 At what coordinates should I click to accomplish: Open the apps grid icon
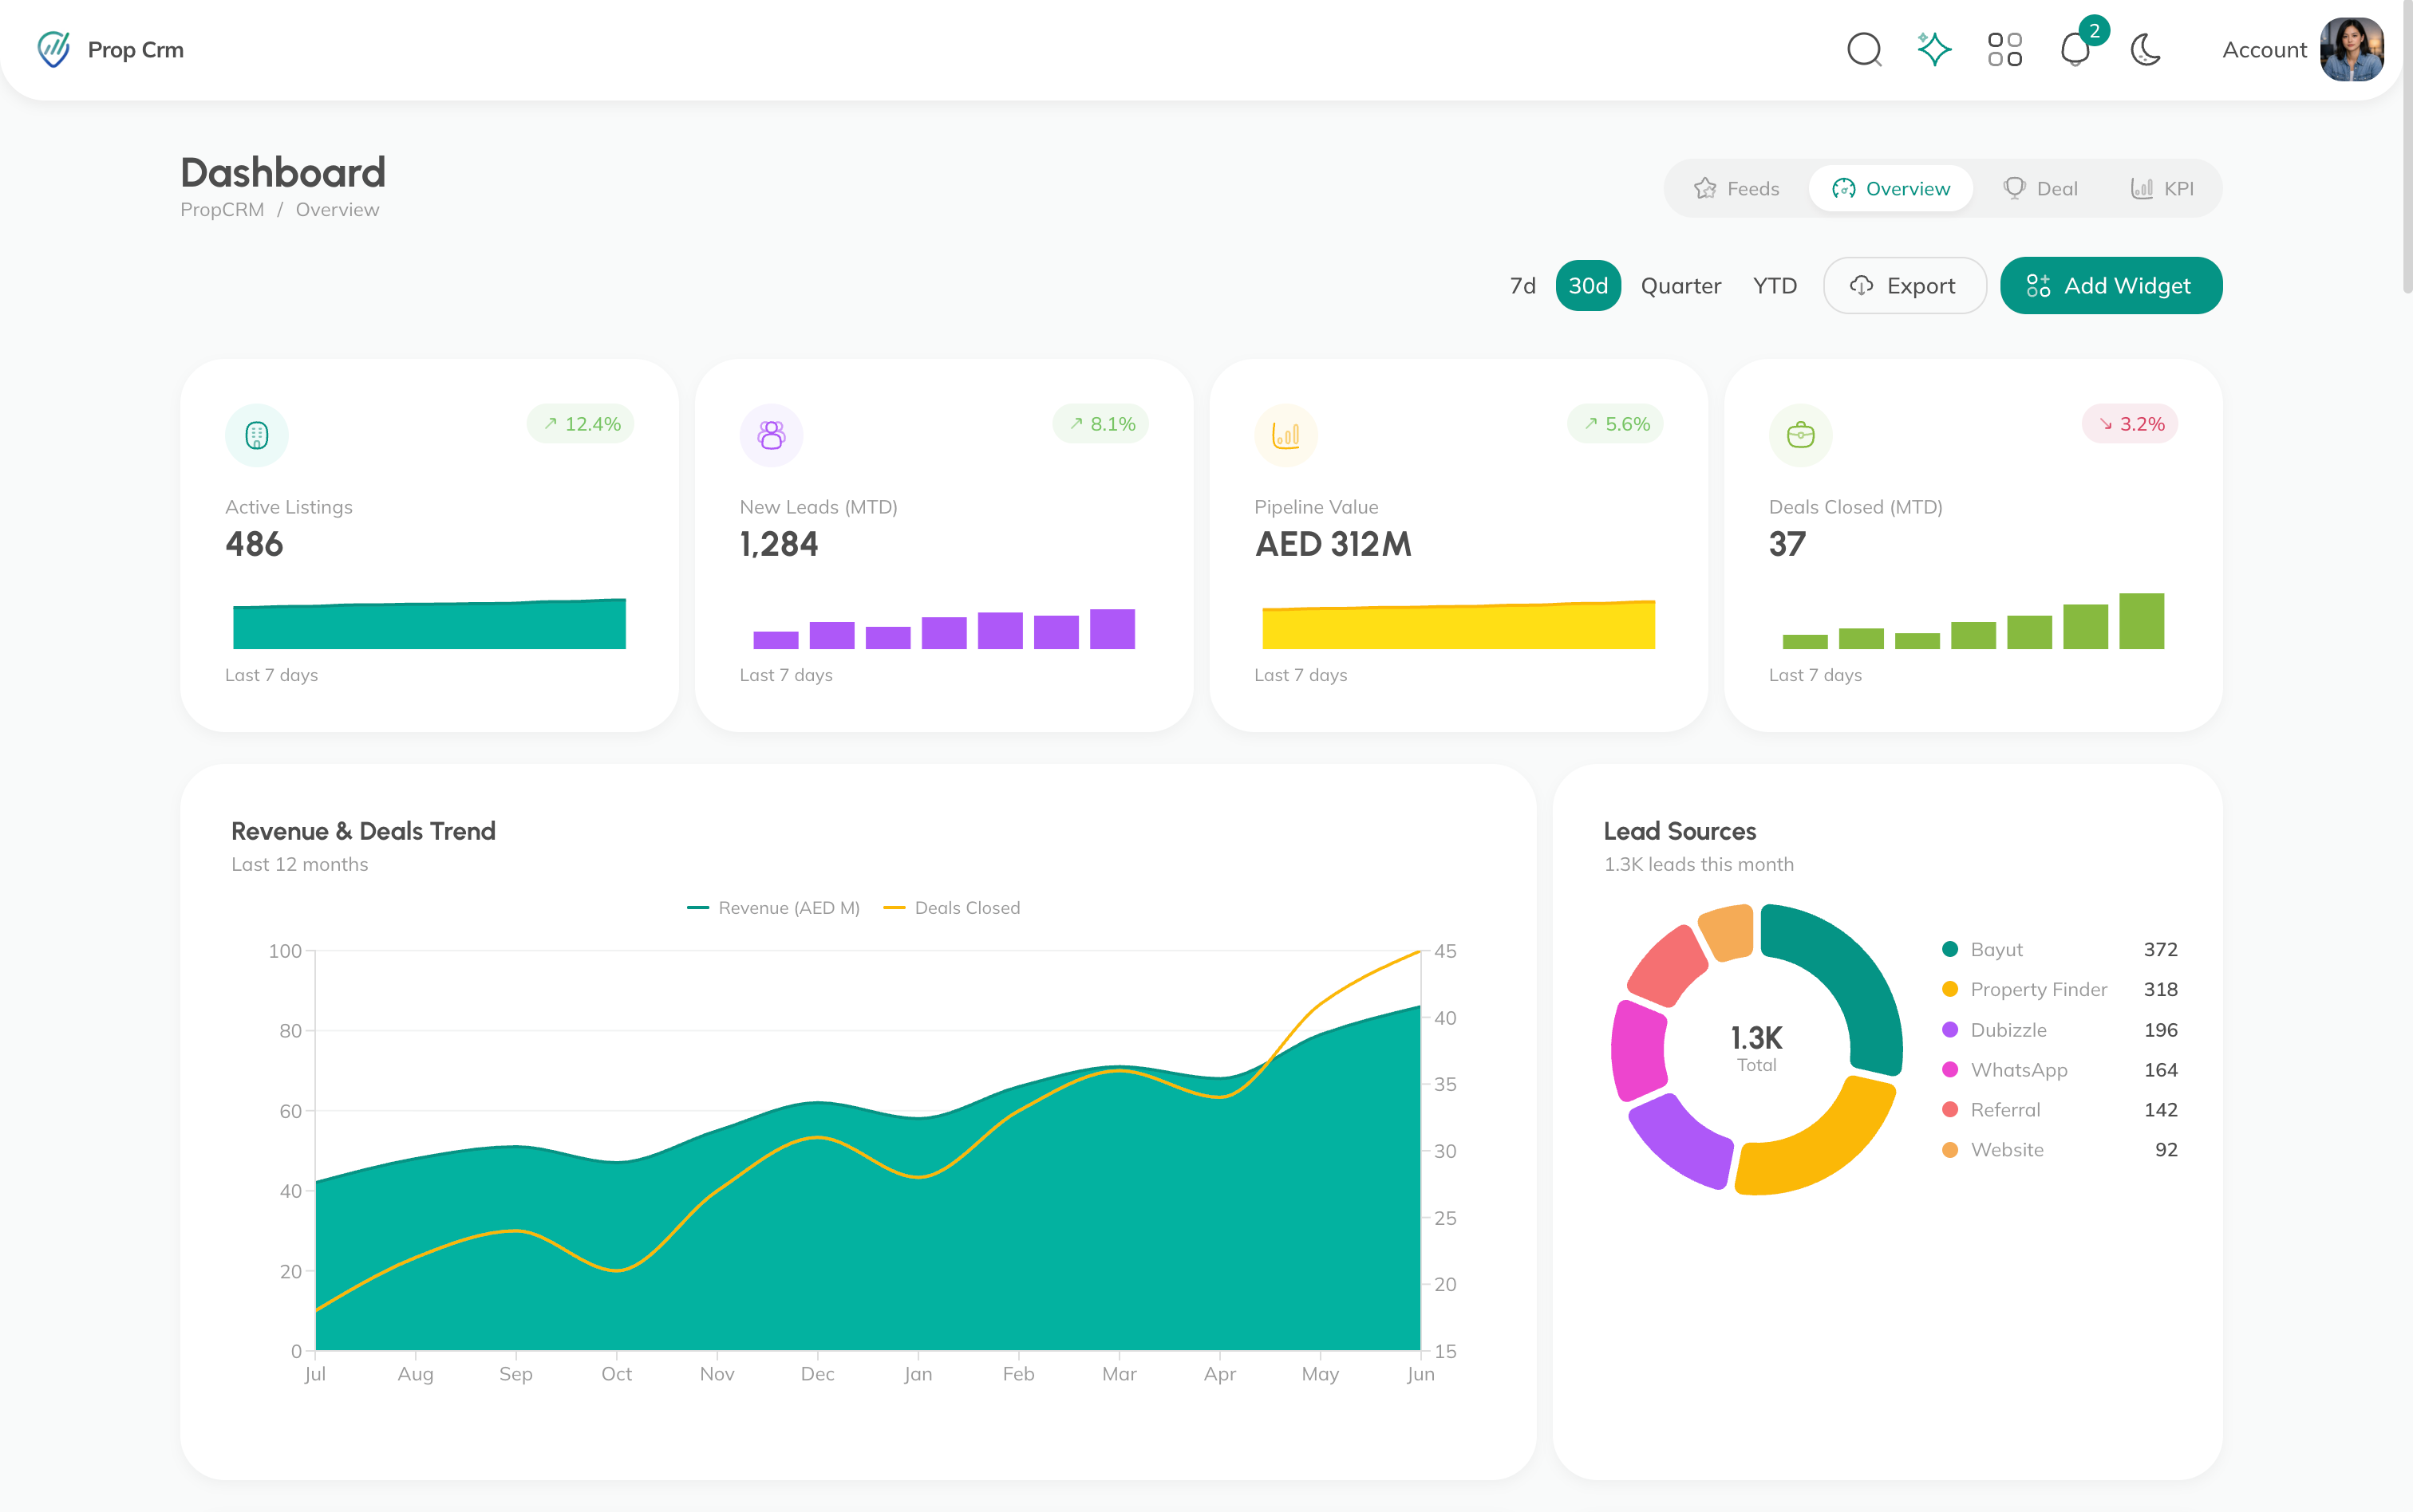point(2004,49)
